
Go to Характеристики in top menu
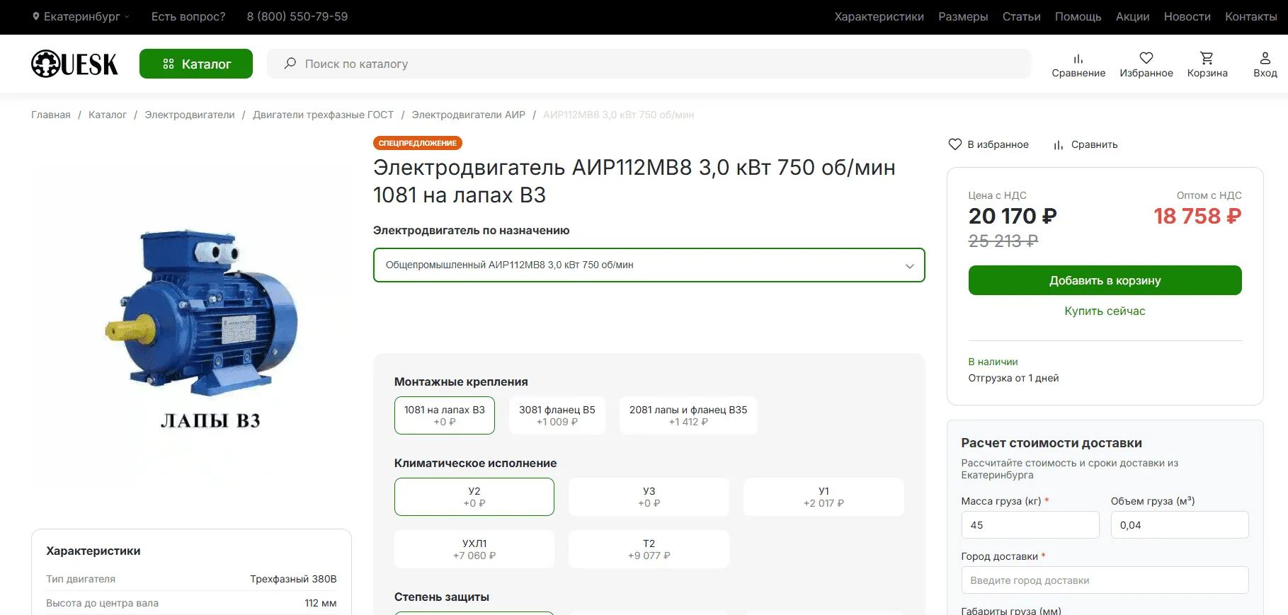click(879, 17)
